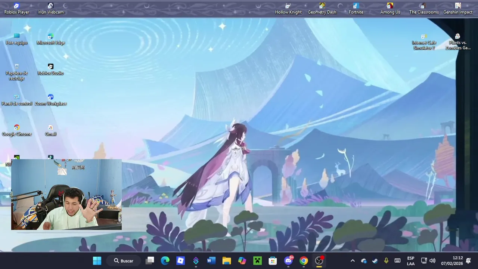Image resolution: width=478 pixels, height=269 pixels.
Task: Select the Hollow Knight desktop icon
Action: (x=288, y=9)
